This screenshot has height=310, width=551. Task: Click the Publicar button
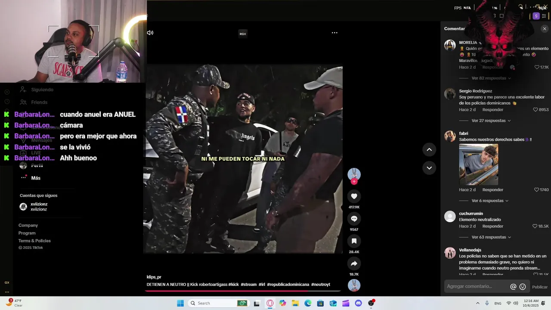pyautogui.click(x=540, y=287)
